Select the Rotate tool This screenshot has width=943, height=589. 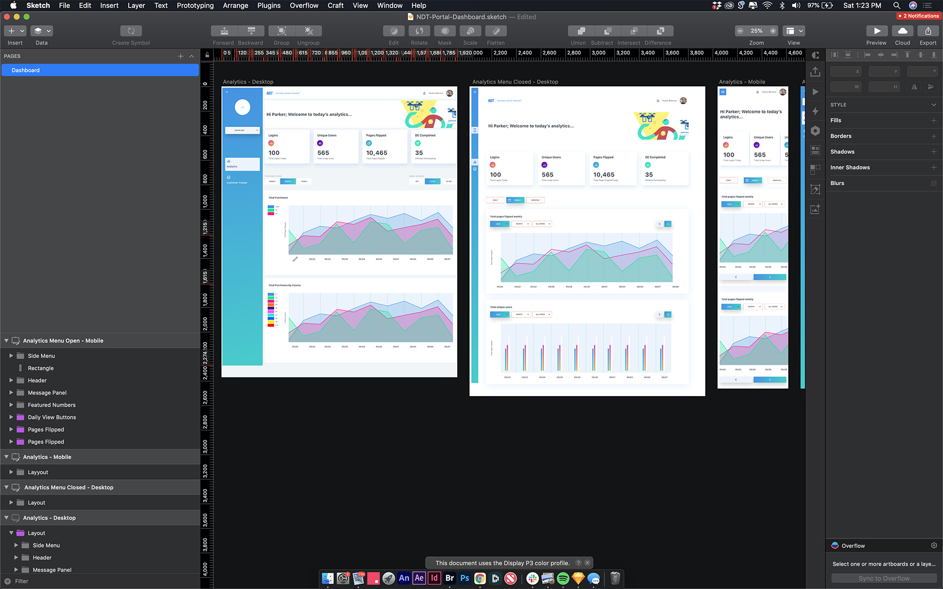[x=419, y=31]
